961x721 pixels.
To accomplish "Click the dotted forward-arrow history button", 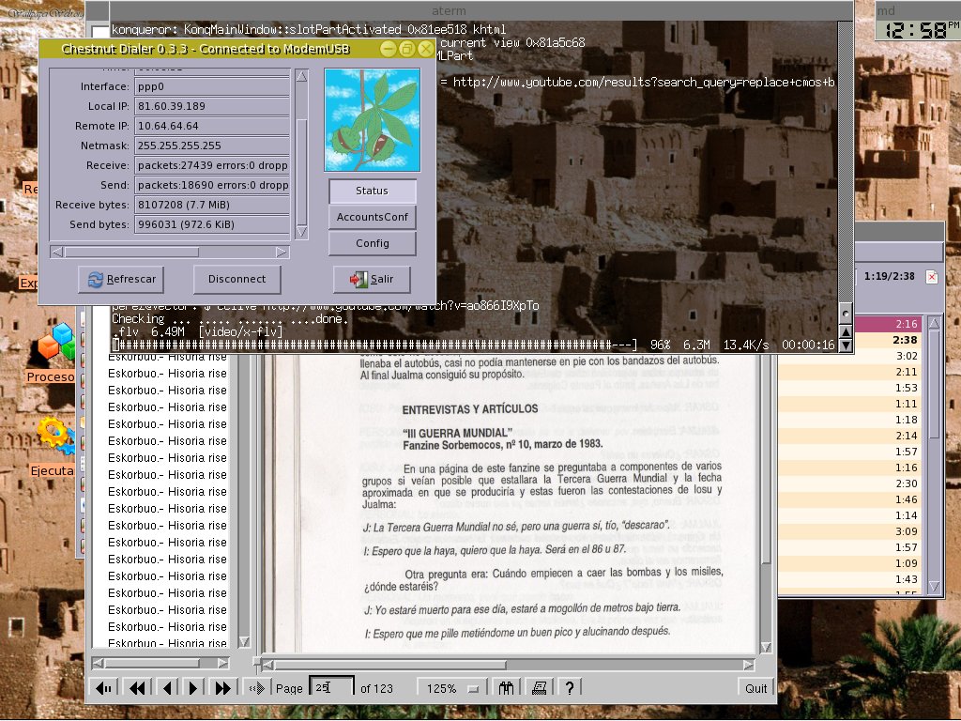I will tap(256, 688).
